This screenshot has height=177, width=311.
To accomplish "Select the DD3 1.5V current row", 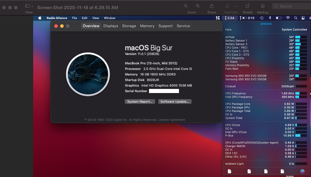I will coord(266,153).
